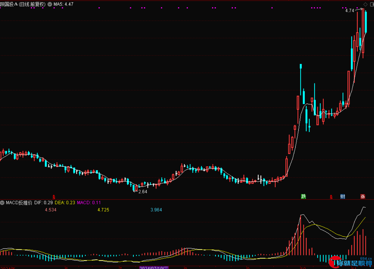Select the magenta MACD: 0.11 label
This screenshot has height=269, width=374.
pyautogui.click(x=89, y=203)
